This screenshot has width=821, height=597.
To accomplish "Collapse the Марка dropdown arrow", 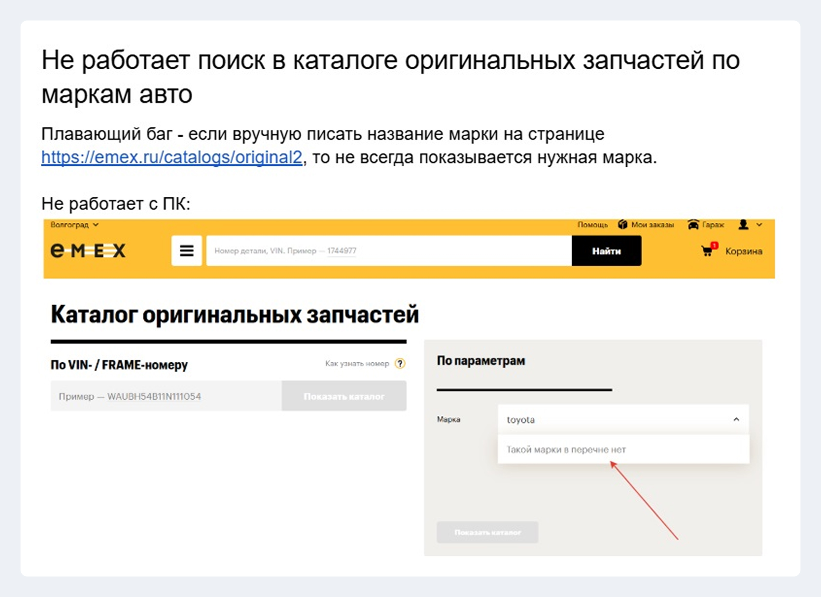I will (736, 419).
